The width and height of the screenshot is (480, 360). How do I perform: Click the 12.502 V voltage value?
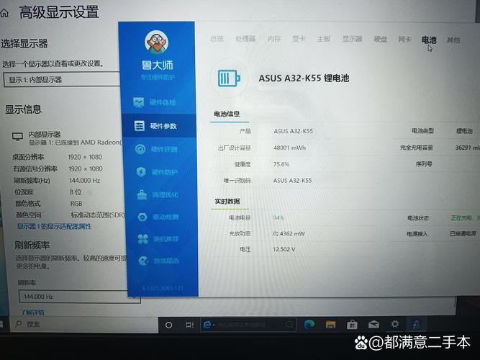(284, 249)
